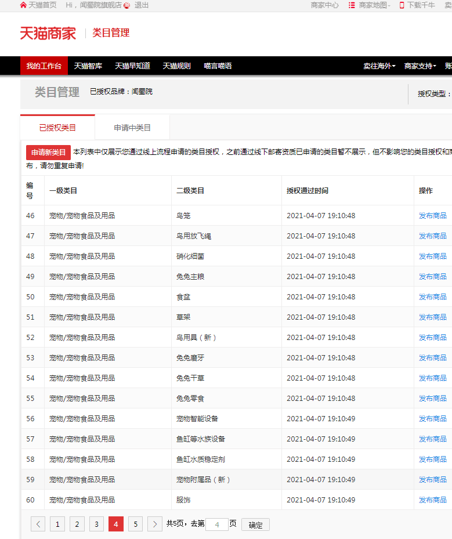Viewport: 452px width, 539px height.
Task: Open 天猫规则 in navigation bar
Action: tap(176, 66)
